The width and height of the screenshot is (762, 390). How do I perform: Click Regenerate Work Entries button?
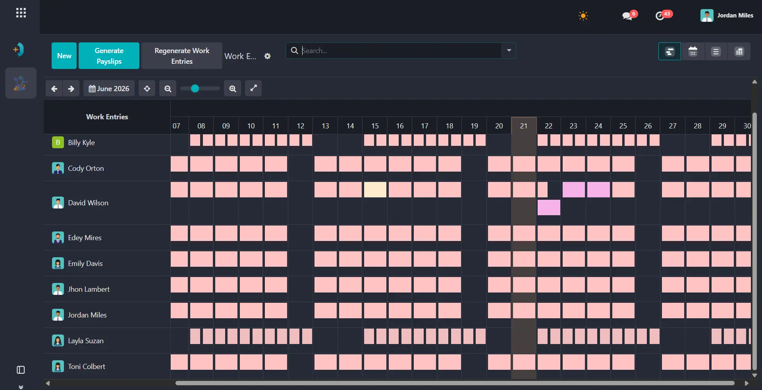click(x=182, y=56)
